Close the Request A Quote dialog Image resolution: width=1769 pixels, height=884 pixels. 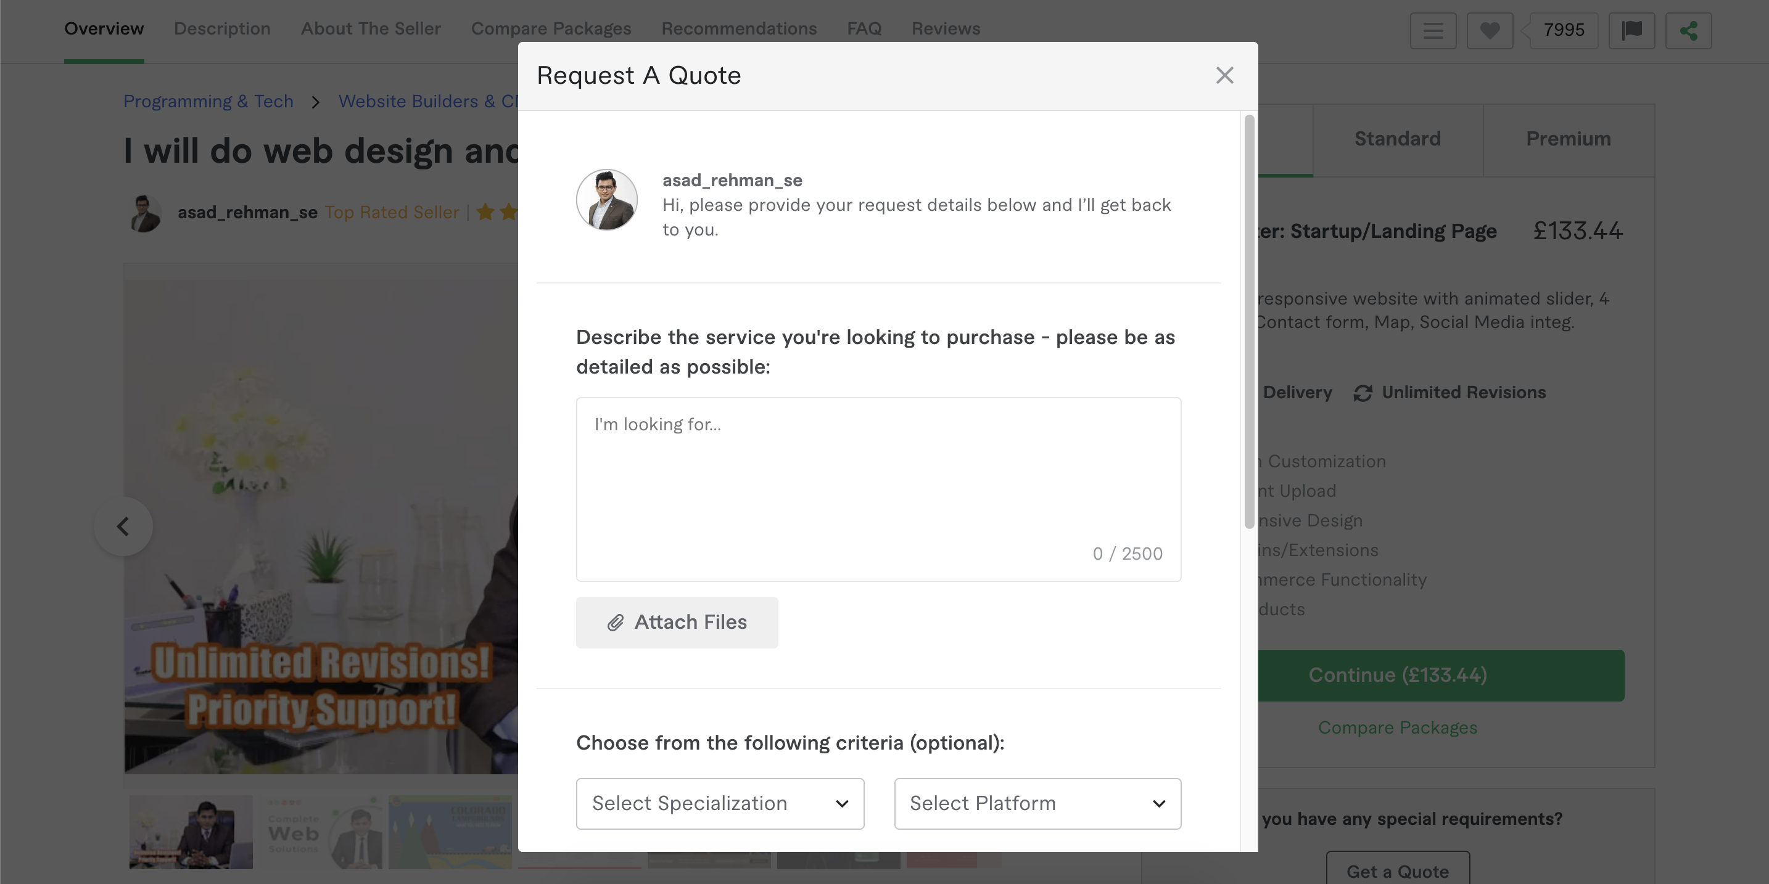pos(1224,75)
